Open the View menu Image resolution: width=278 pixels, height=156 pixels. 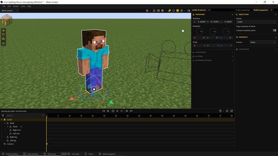point(23,6)
